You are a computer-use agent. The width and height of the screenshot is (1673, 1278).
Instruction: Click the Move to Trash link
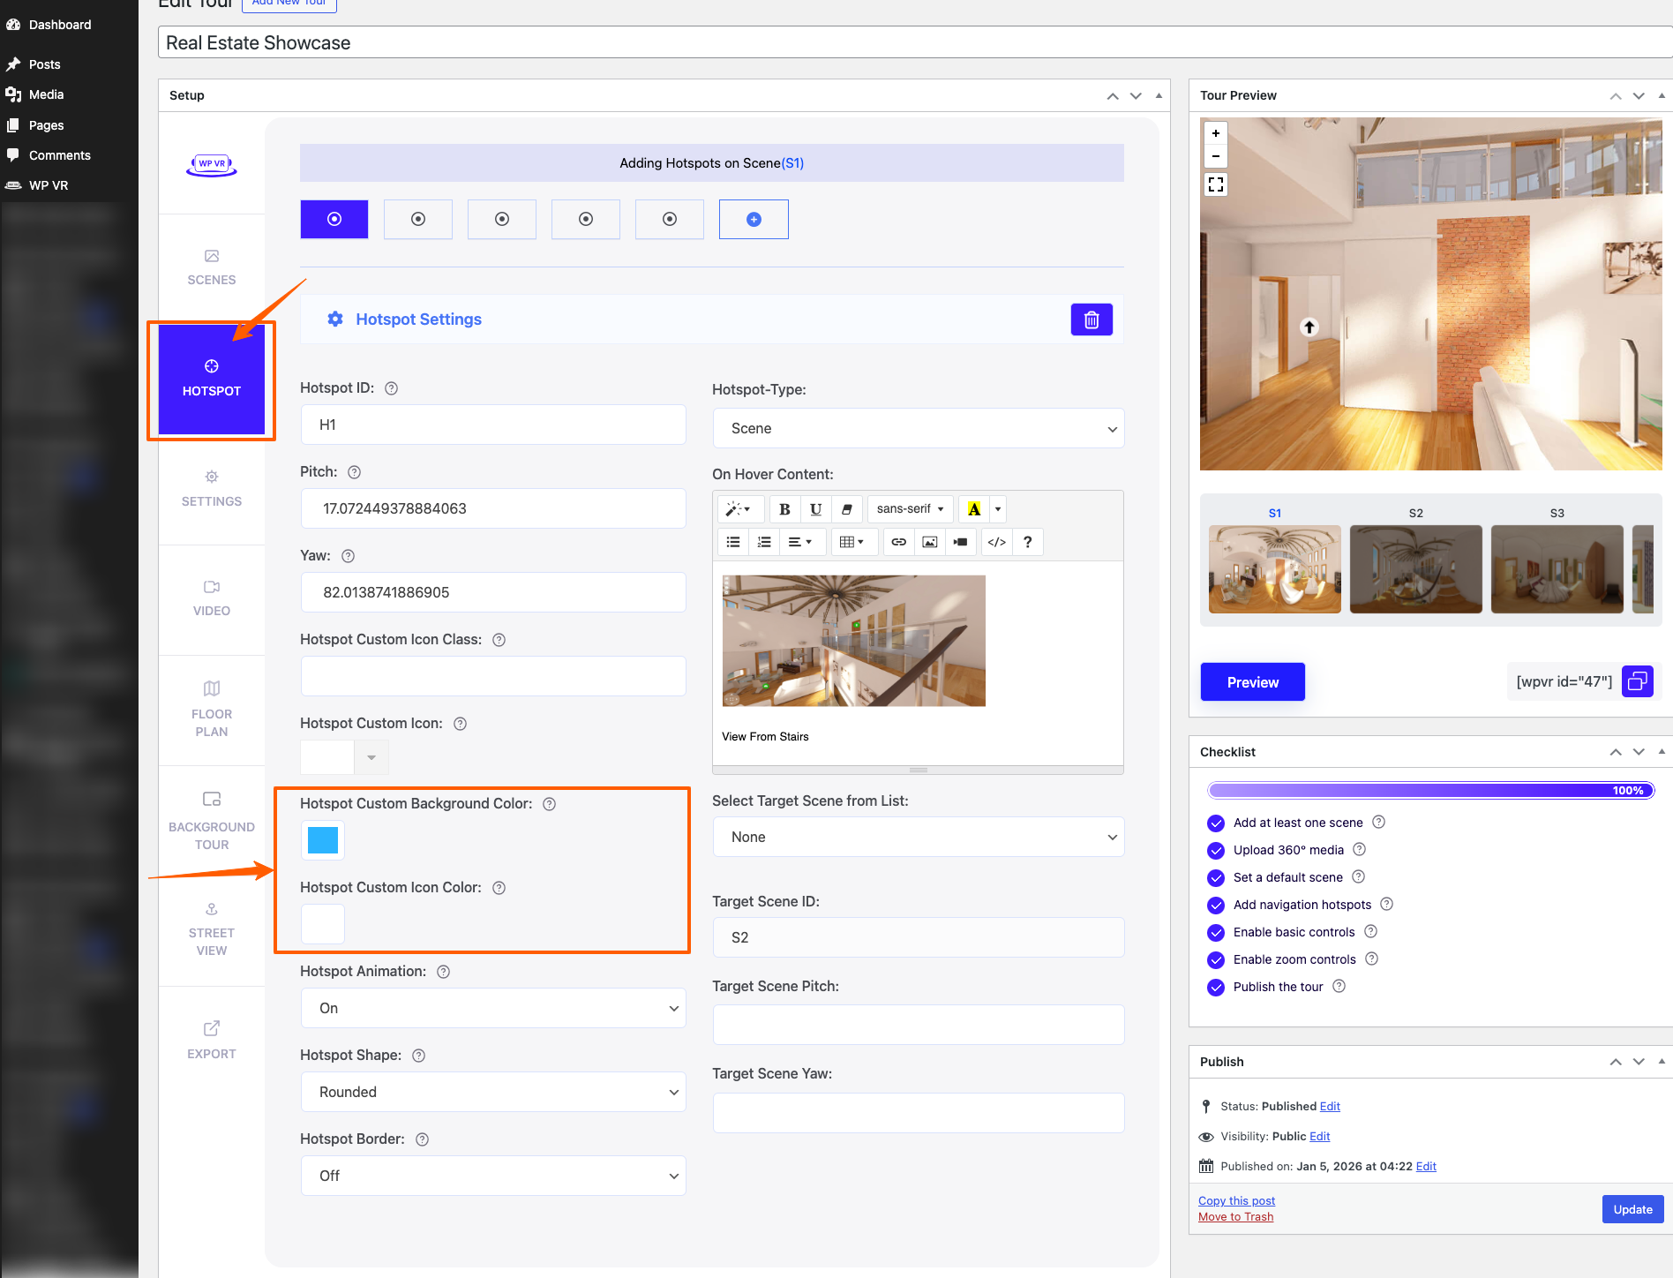(x=1235, y=1216)
